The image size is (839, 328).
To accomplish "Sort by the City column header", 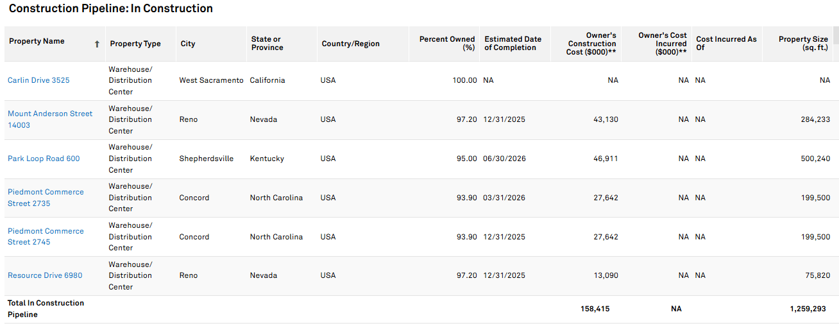I will click(x=188, y=44).
